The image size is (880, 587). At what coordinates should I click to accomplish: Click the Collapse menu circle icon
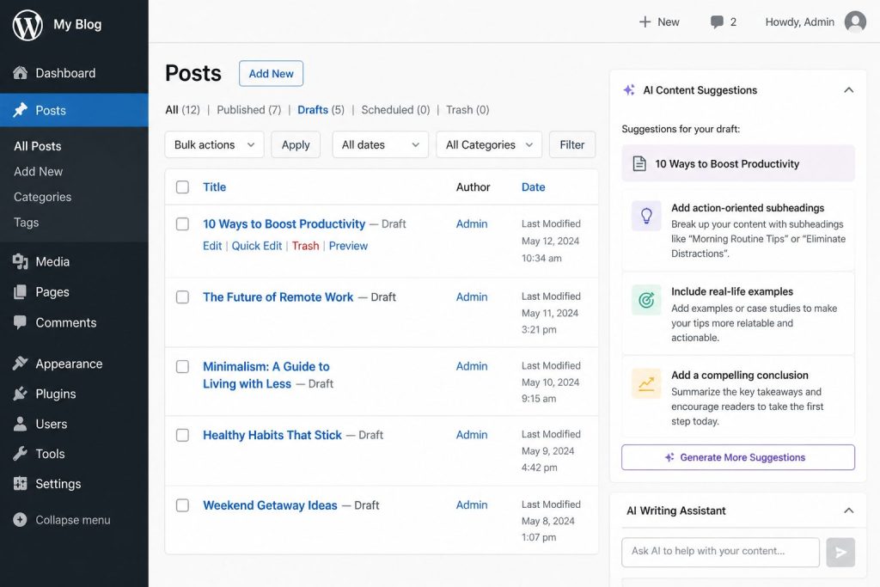coord(21,520)
